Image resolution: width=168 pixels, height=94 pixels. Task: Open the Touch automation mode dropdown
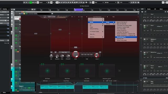coord(43,2)
